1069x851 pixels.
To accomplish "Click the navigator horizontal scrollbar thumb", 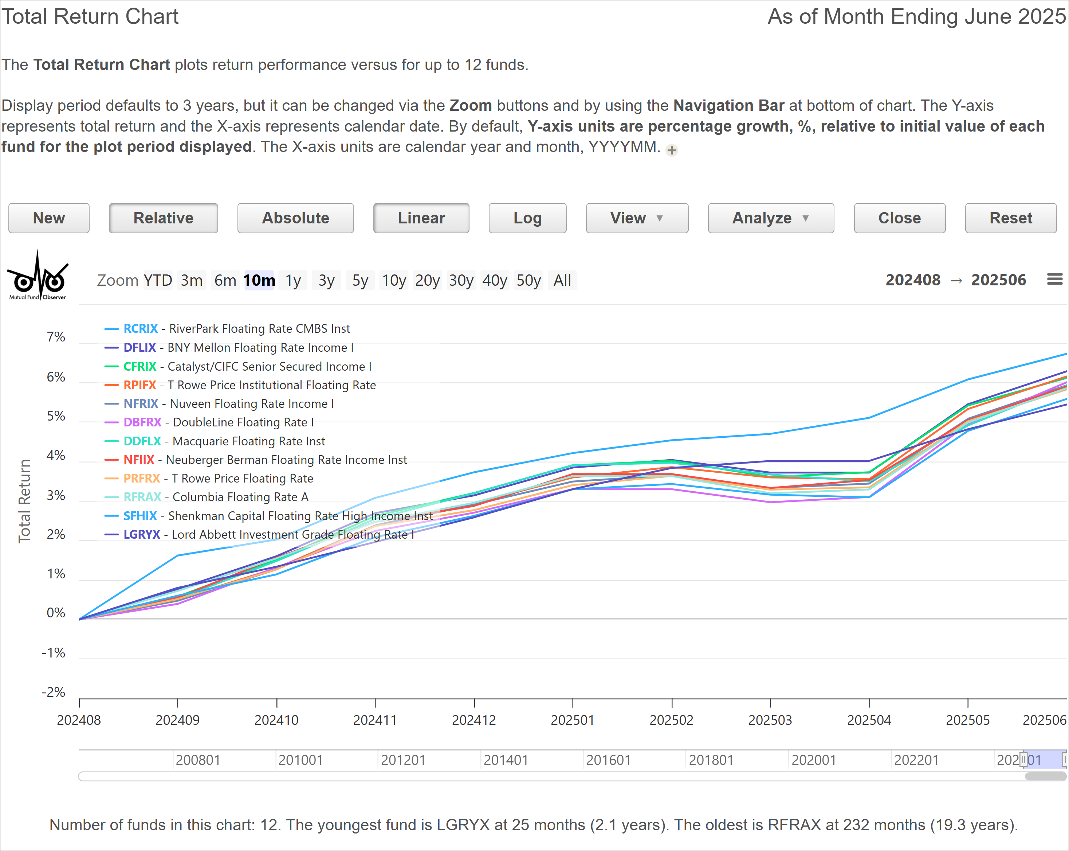I will click(x=1045, y=777).
